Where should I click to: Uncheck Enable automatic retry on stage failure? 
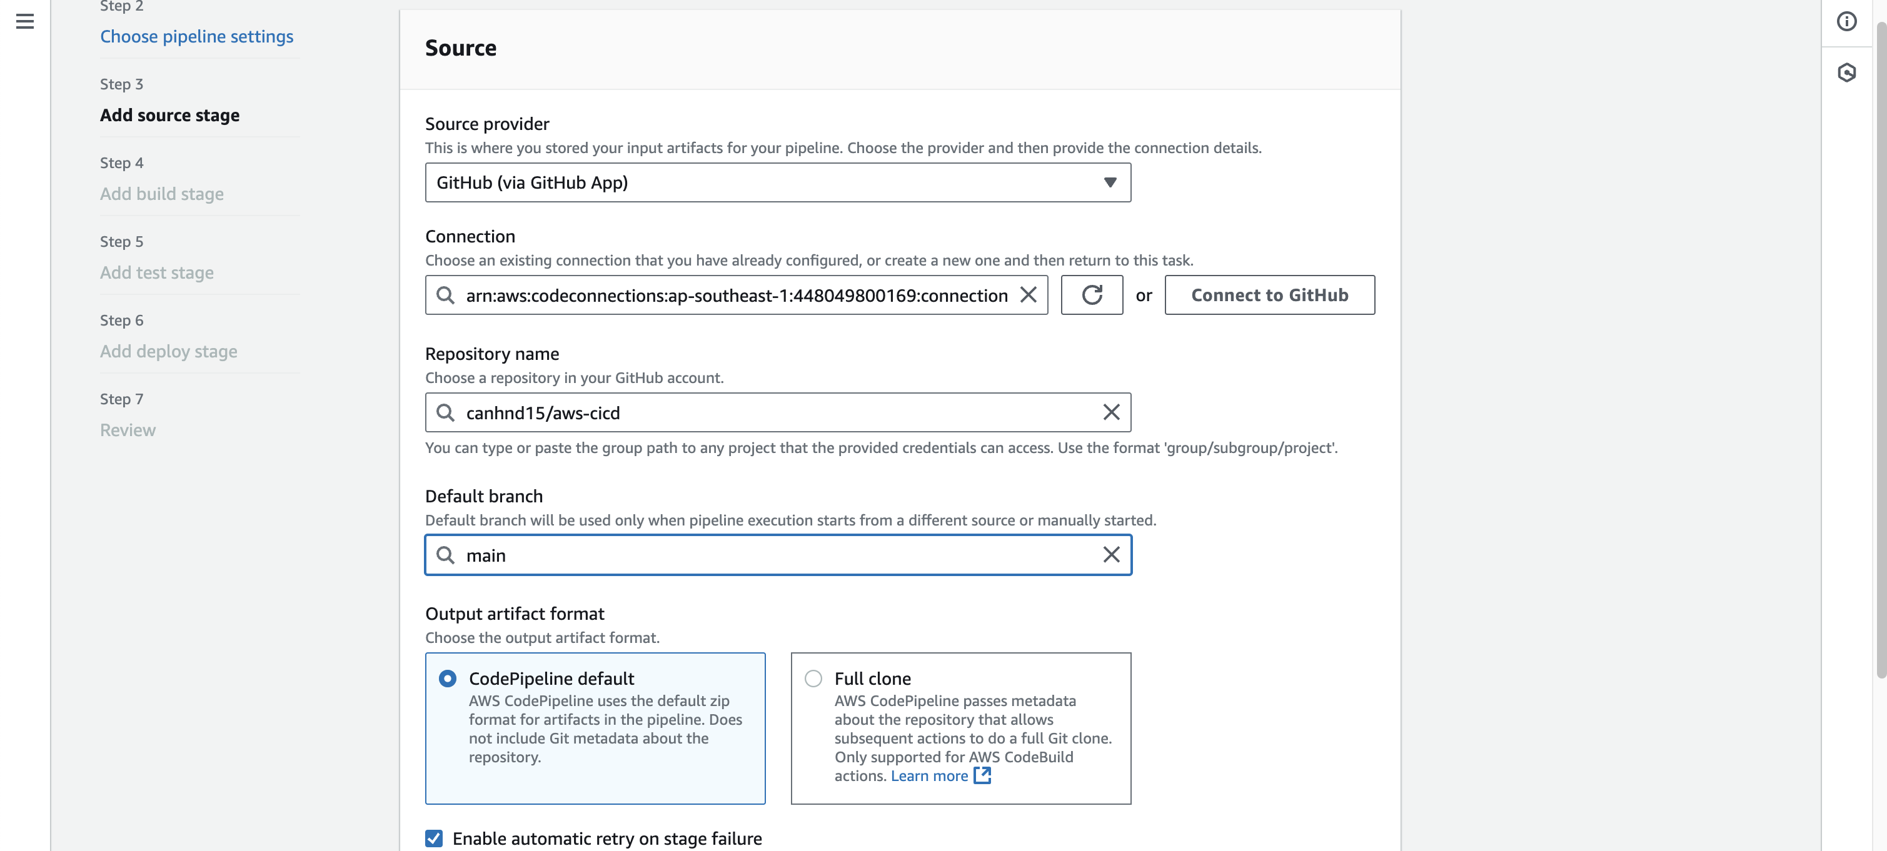pos(435,839)
